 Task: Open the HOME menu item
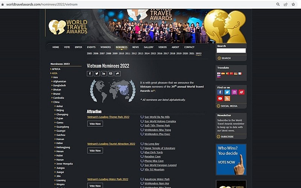click(x=56, y=47)
